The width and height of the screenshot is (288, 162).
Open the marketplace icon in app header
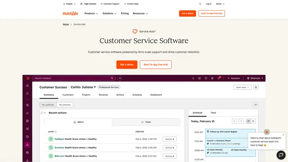click(x=199, y=78)
